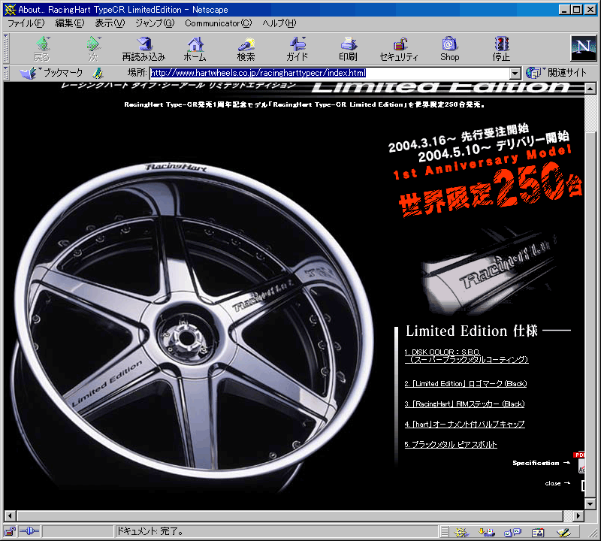
Task: Click the vertical scrollbar down arrow
Action: [x=590, y=503]
